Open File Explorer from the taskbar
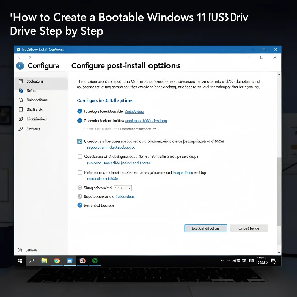Viewport: 297px width, 297px height. (44, 261)
